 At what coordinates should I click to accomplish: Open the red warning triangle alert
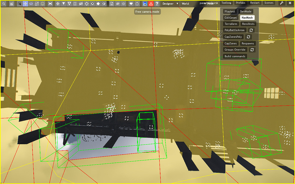point(151,4)
